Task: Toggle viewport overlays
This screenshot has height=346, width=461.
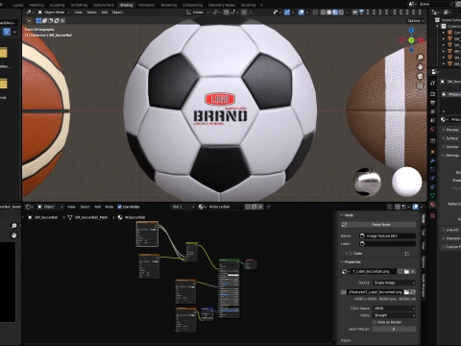Action: (x=302, y=12)
